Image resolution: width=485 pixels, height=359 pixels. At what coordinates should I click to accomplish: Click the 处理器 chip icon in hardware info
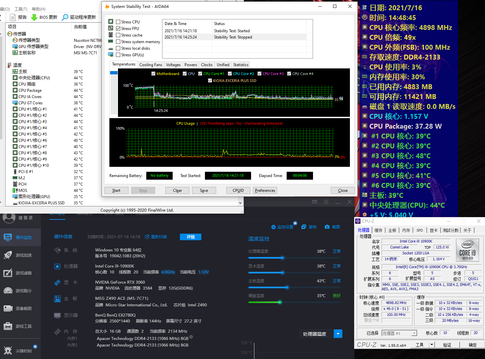pyautogui.click(x=57, y=266)
